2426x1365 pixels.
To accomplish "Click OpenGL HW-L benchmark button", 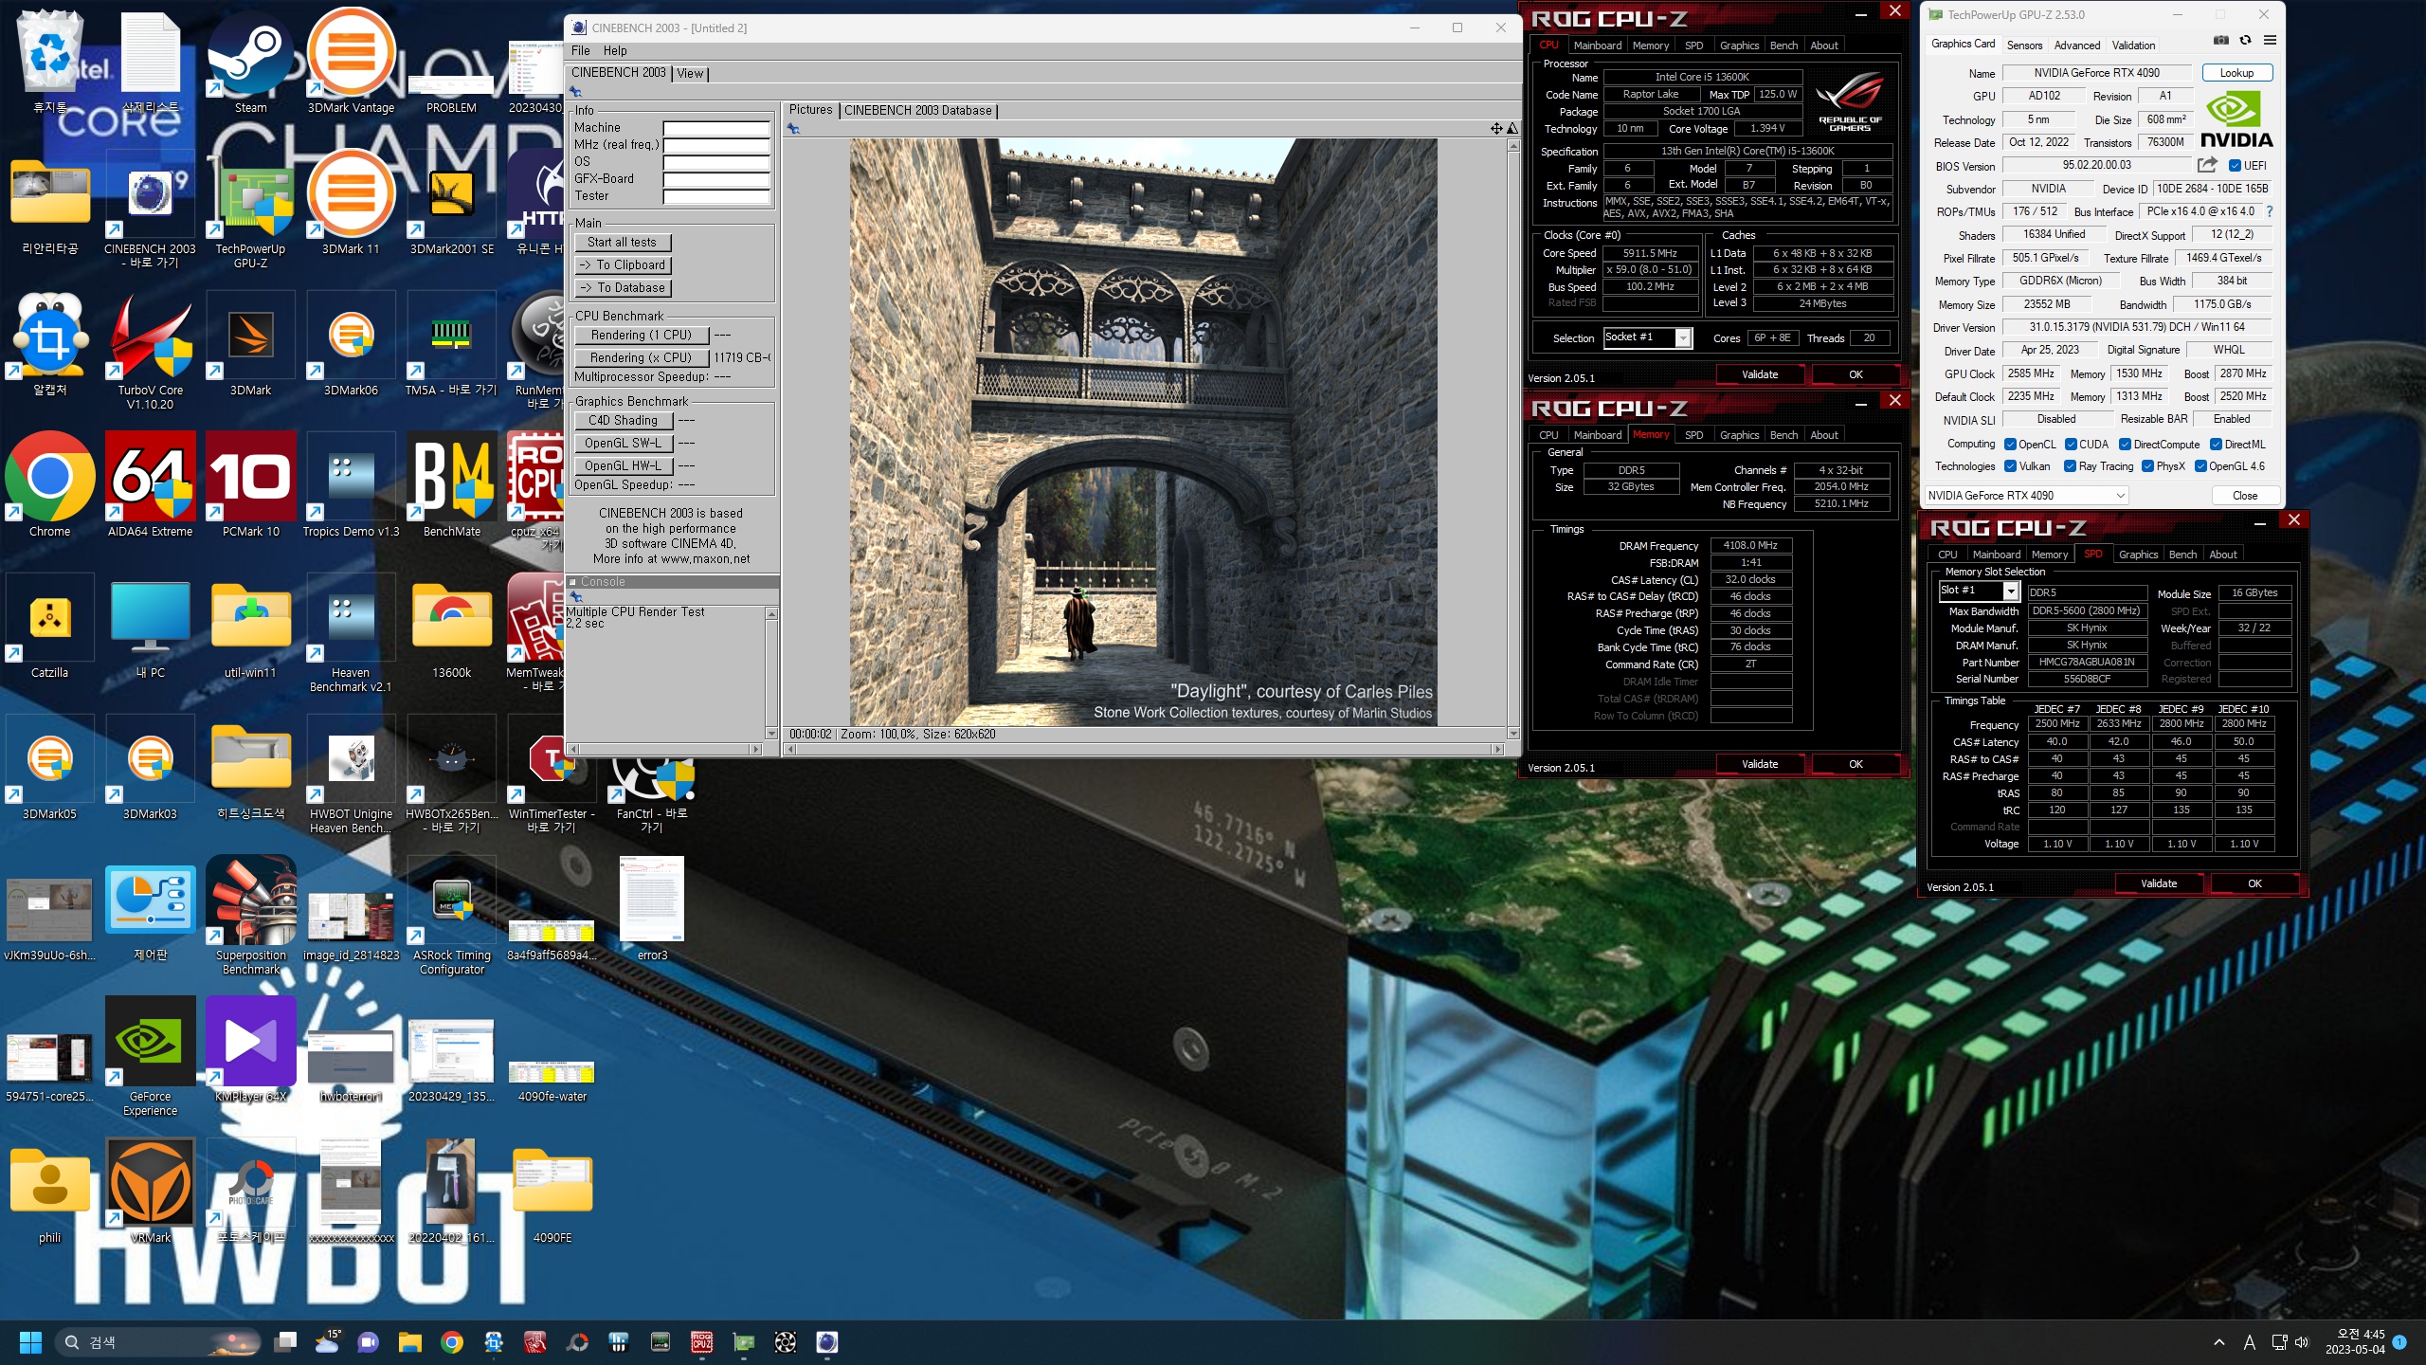I will click(x=623, y=466).
